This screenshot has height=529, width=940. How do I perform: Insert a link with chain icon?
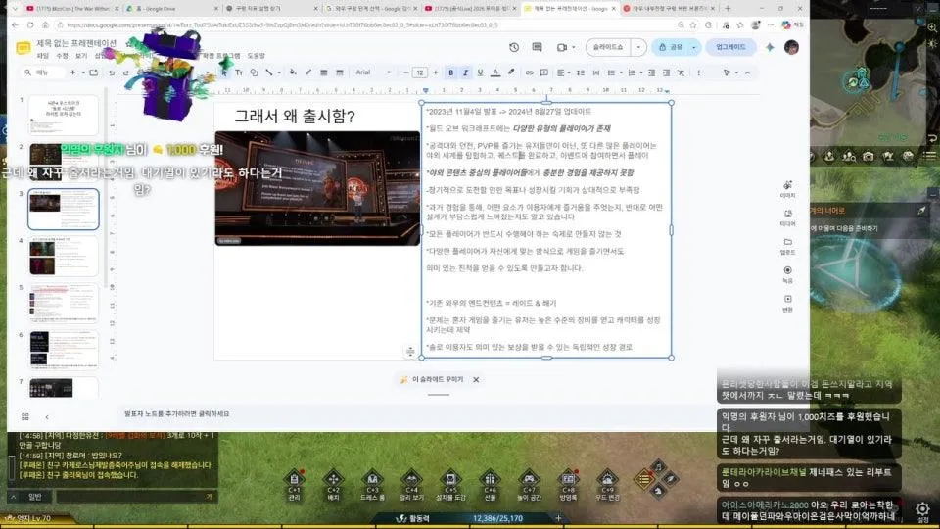tap(530, 72)
